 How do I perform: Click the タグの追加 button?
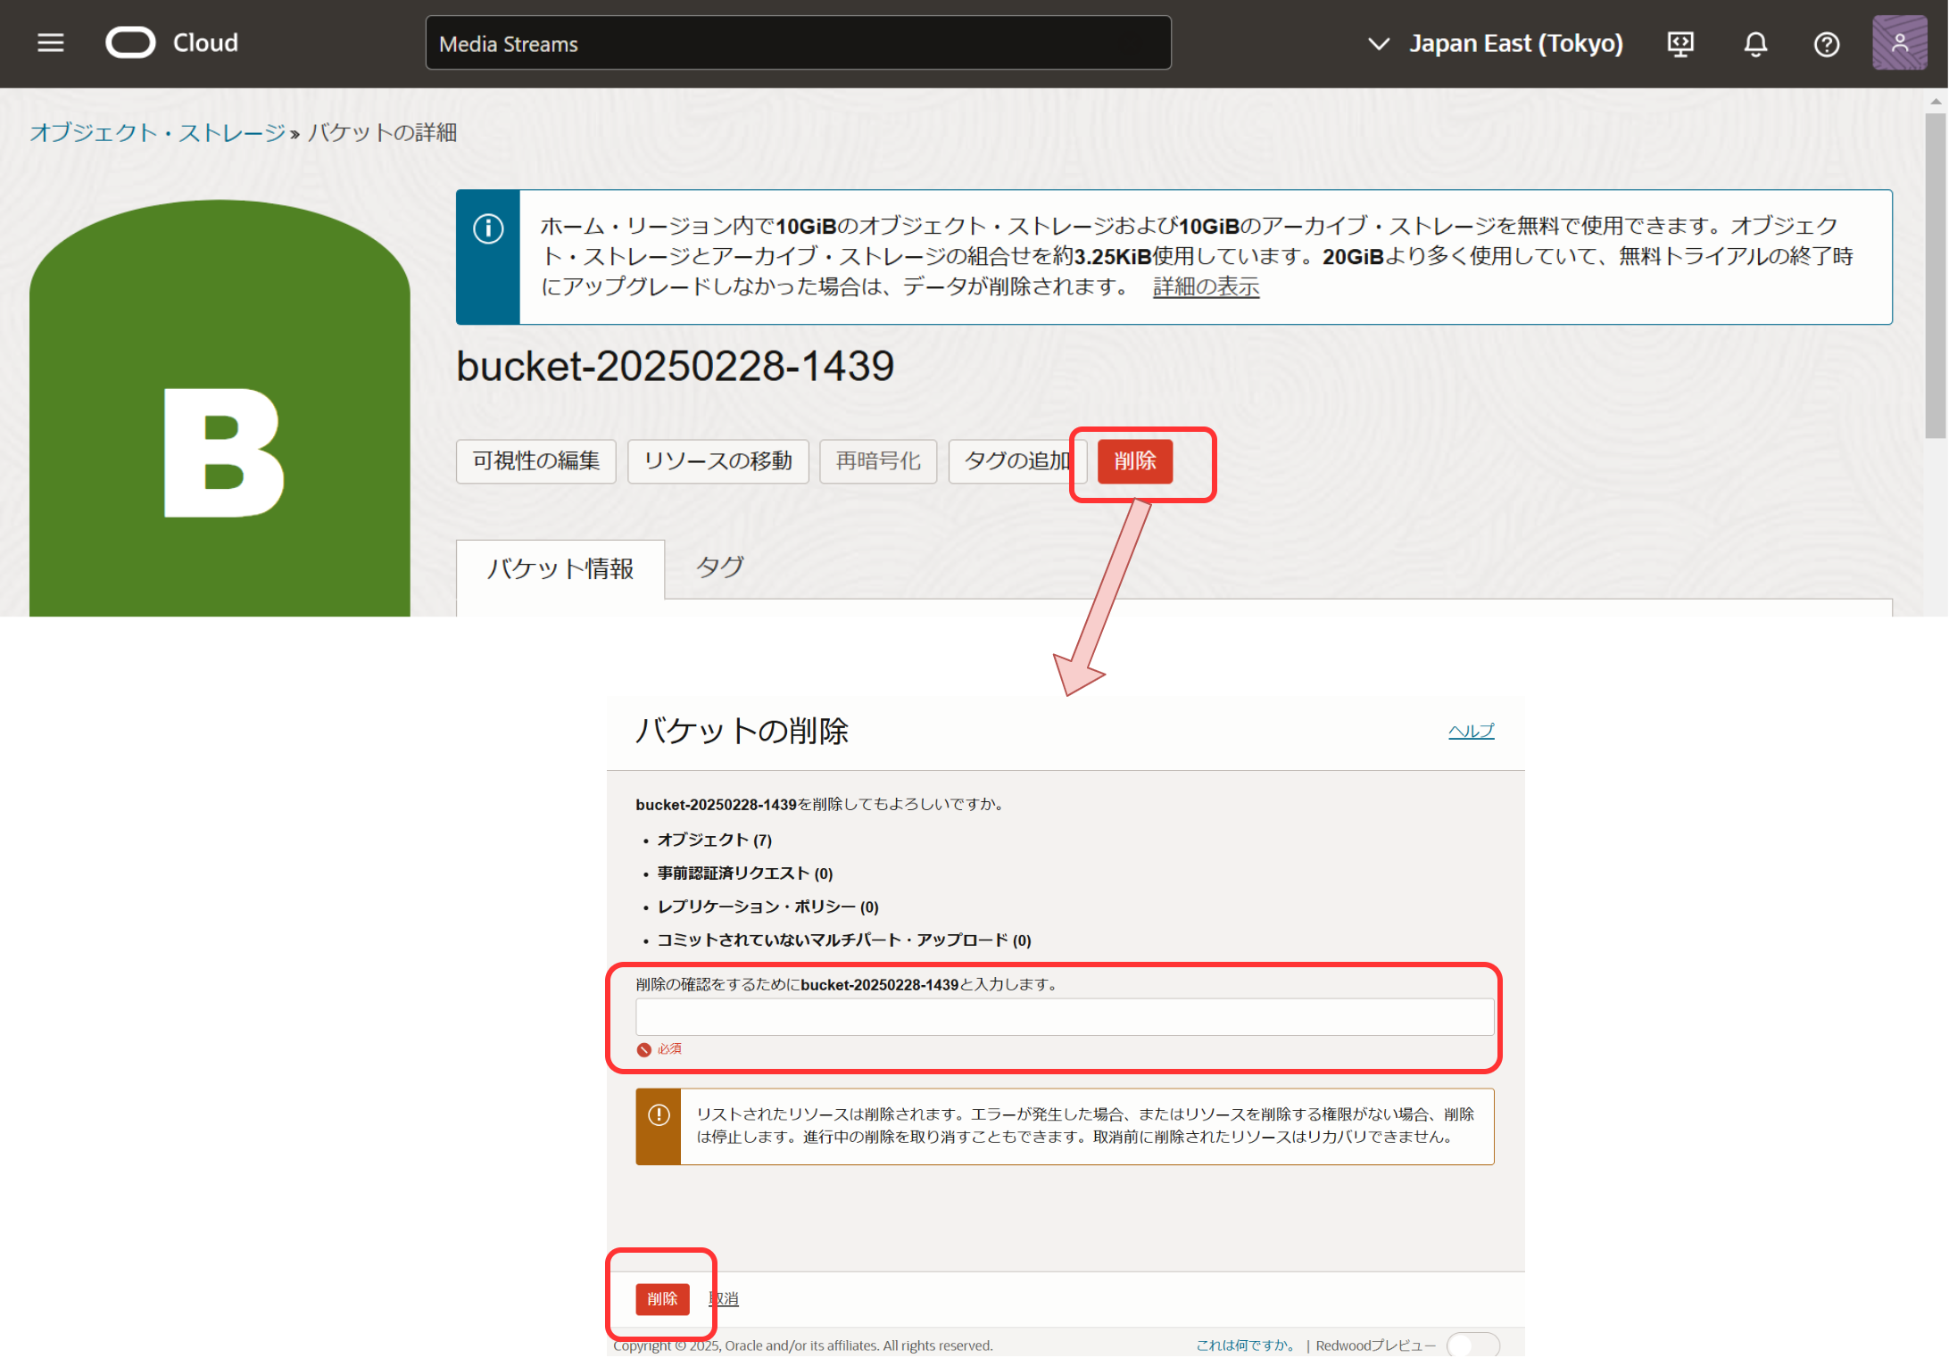(x=1016, y=461)
